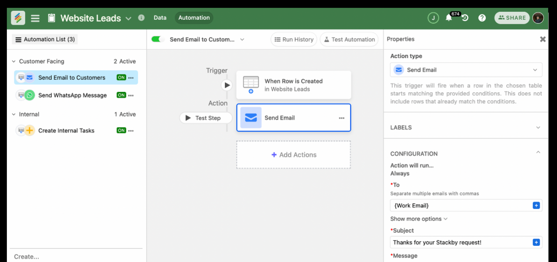
Task: Open more options for Send WhatsApp Message
Action: coord(131,95)
